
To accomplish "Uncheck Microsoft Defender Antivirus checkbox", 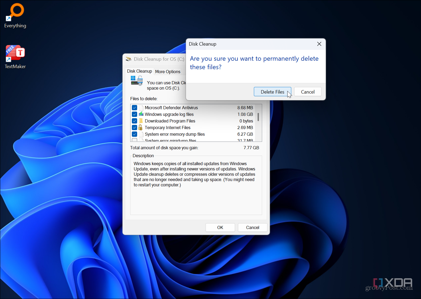I will [x=134, y=108].
